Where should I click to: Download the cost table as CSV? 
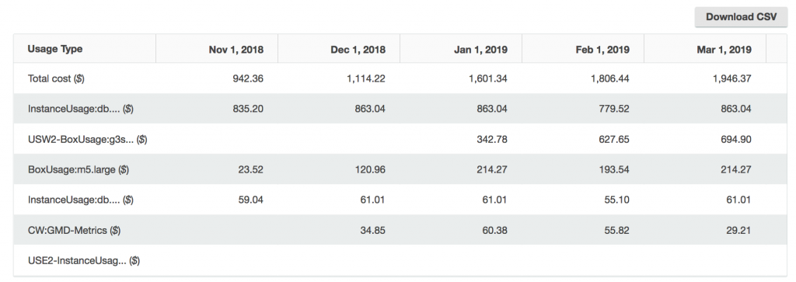[x=741, y=17]
